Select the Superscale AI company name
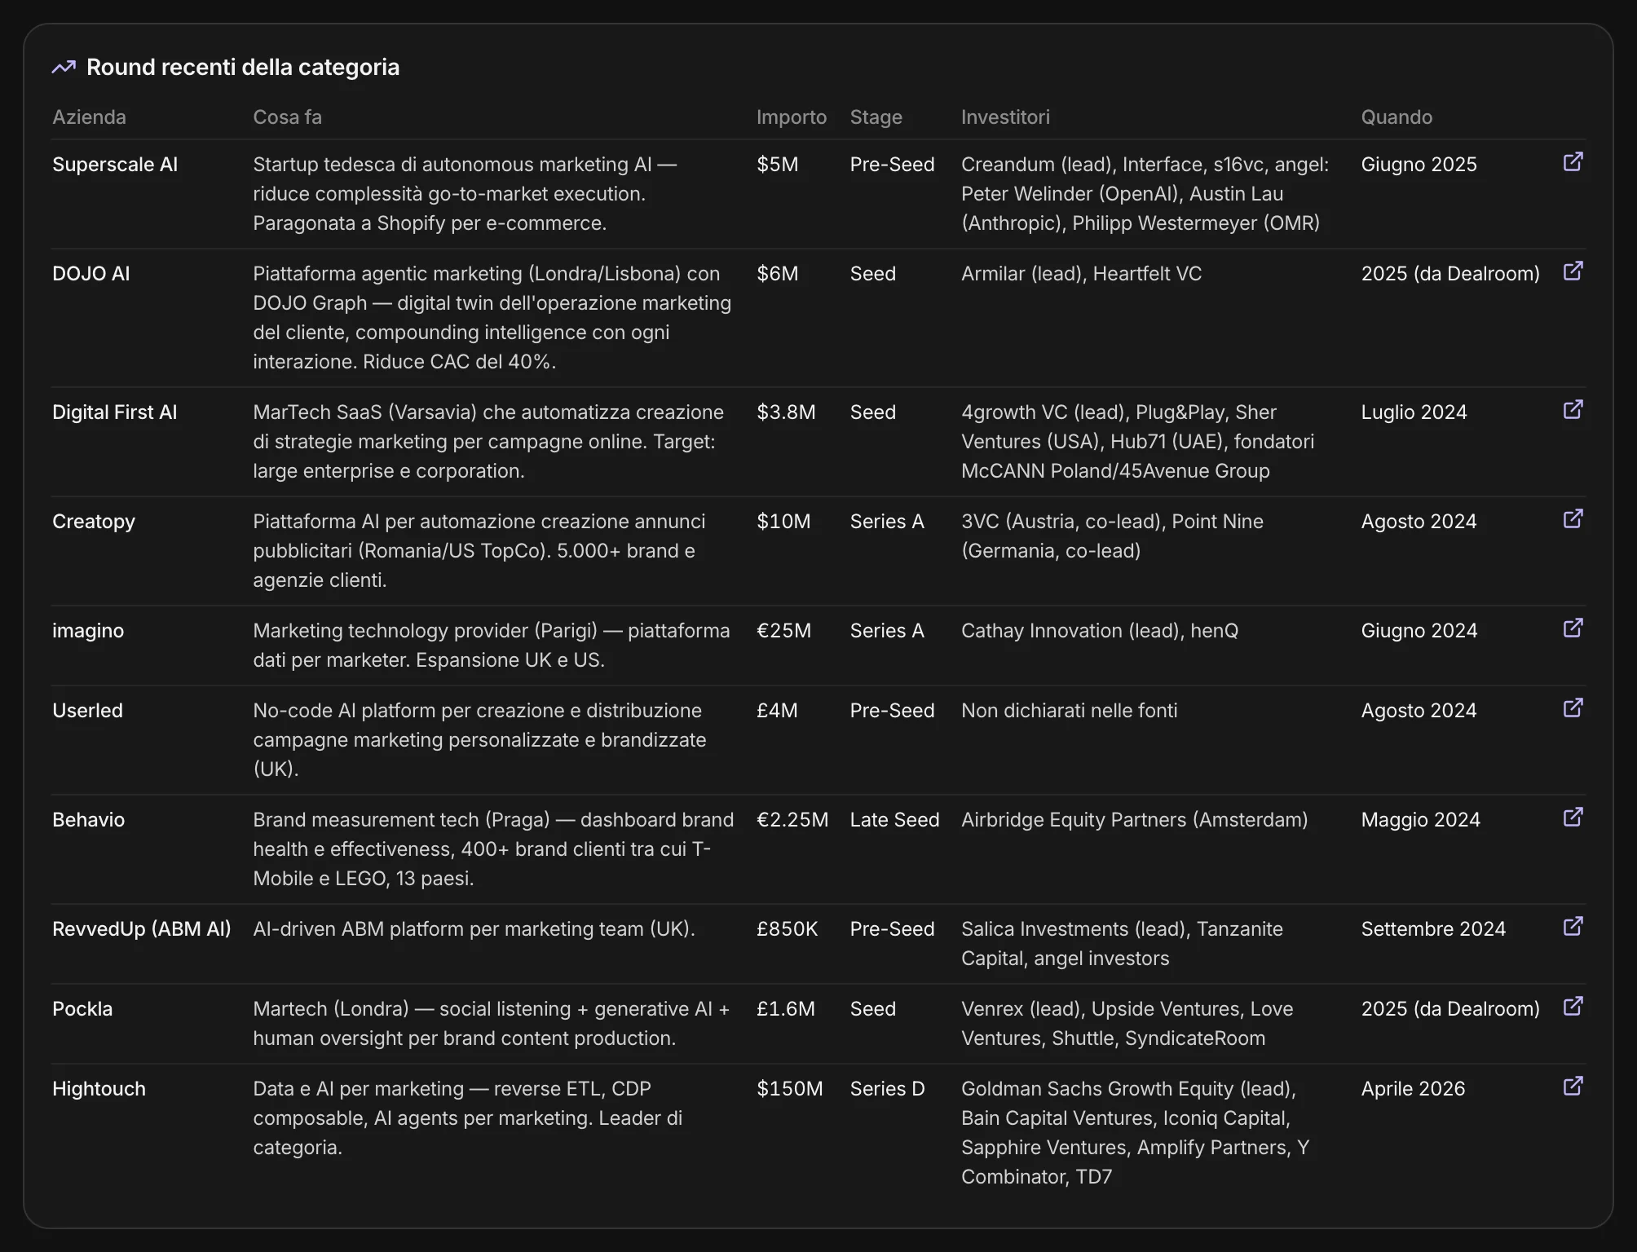The image size is (1637, 1252). [115, 164]
